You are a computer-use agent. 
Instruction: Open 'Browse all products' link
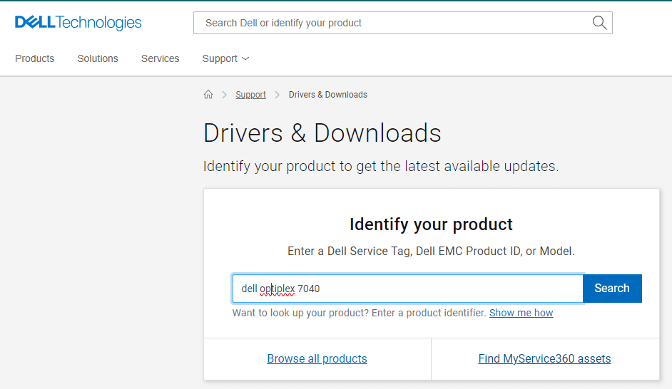317,358
